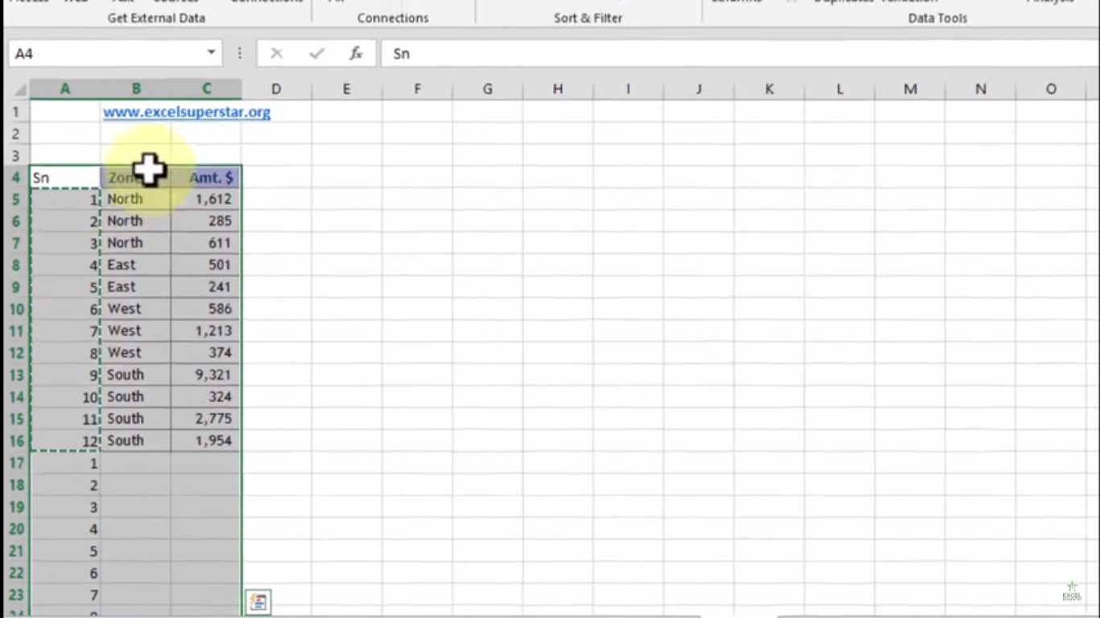
Task: Select column O header
Action: (1051, 89)
